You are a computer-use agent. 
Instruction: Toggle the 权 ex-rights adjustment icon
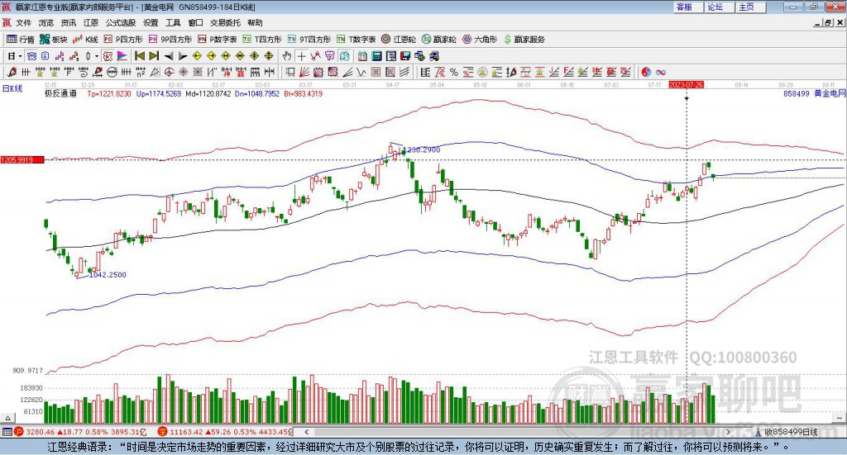(108, 56)
